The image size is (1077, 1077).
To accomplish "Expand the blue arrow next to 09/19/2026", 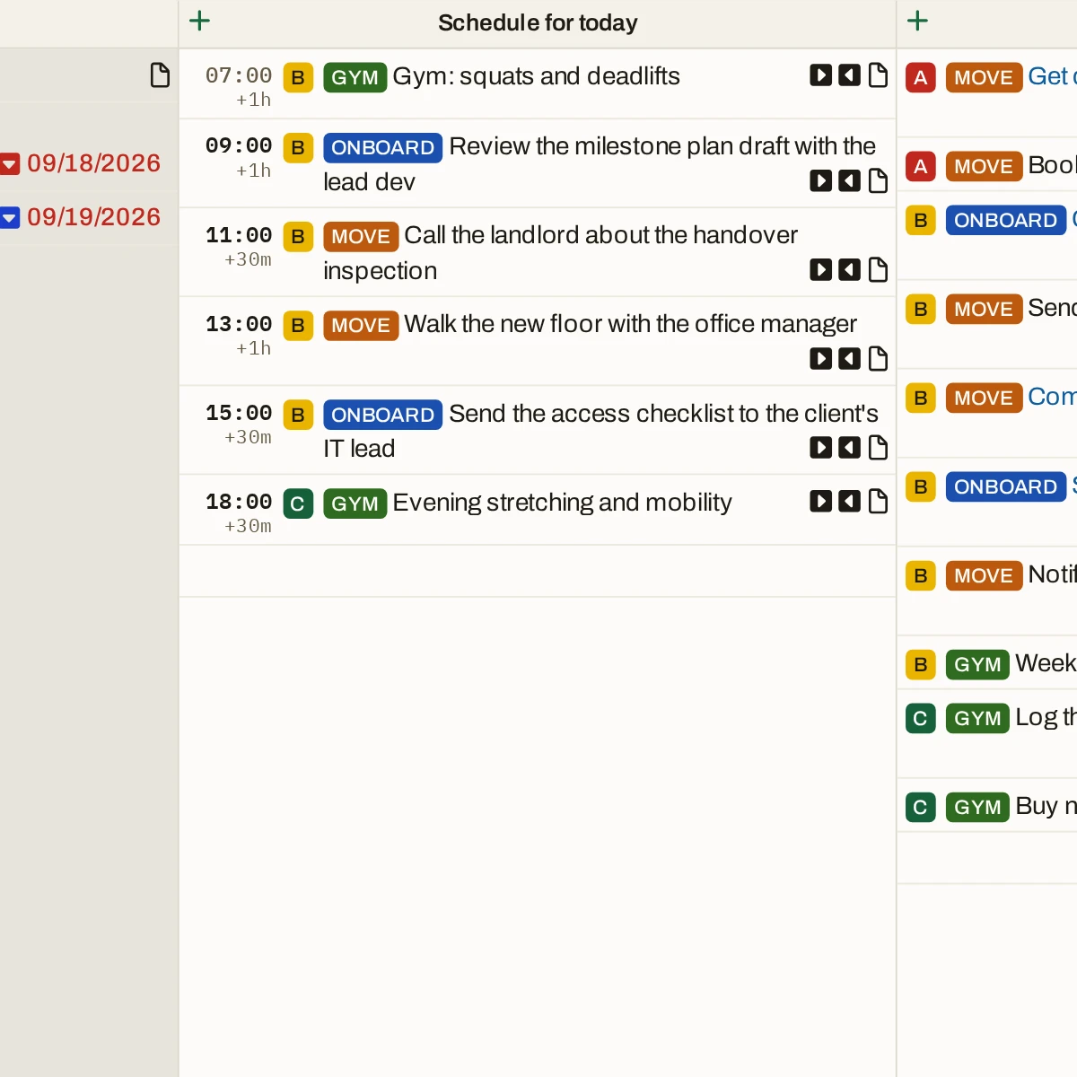I will pyautogui.click(x=9, y=217).
